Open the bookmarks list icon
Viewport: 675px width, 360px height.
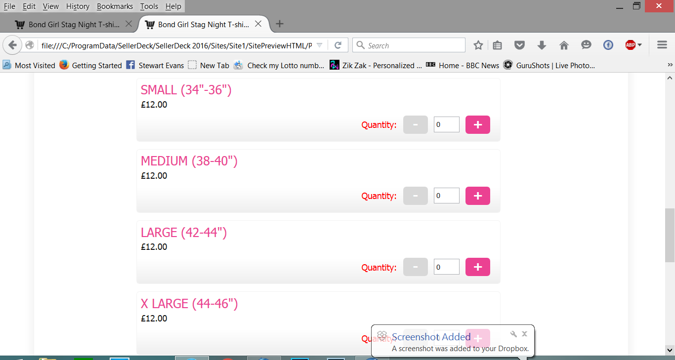click(498, 45)
